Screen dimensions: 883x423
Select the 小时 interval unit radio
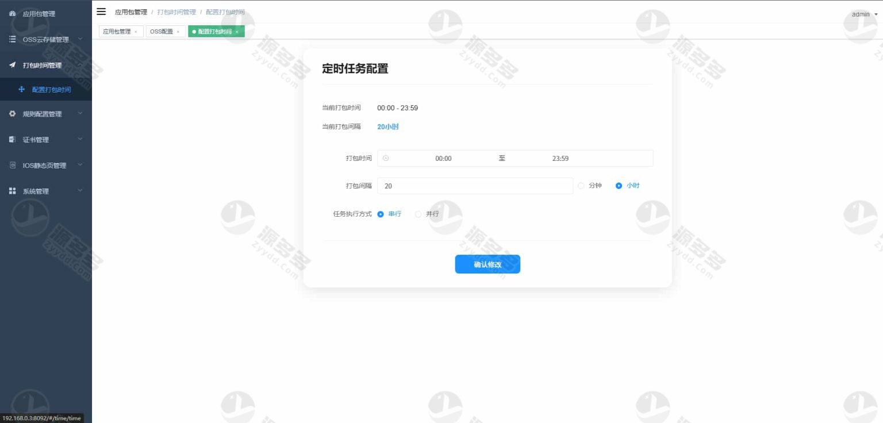coord(619,186)
